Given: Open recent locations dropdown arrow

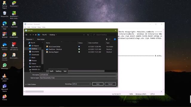Looking at the screenshot, I should click(x=33, y=35).
